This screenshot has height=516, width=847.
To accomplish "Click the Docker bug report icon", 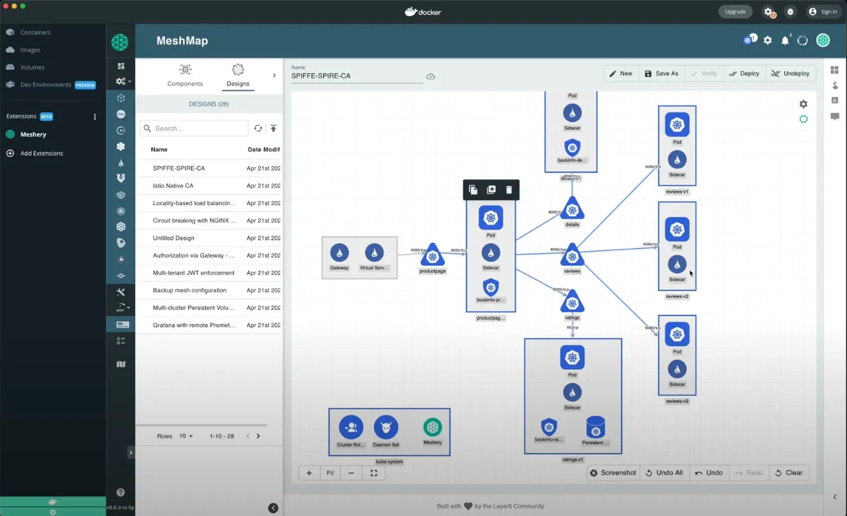I will (790, 12).
